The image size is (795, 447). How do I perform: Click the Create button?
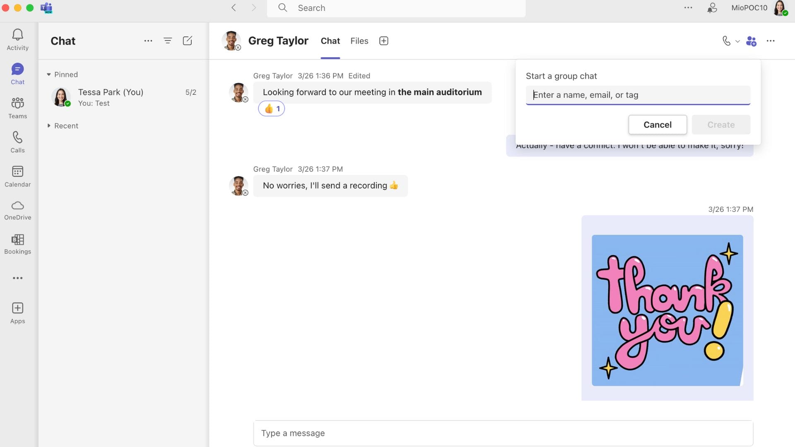point(720,124)
